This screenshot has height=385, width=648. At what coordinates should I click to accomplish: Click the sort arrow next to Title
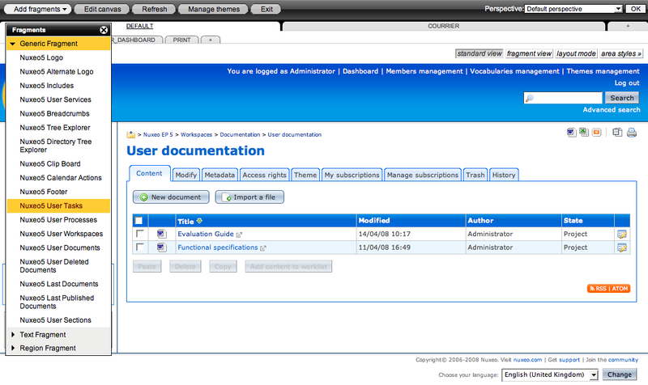coord(199,221)
